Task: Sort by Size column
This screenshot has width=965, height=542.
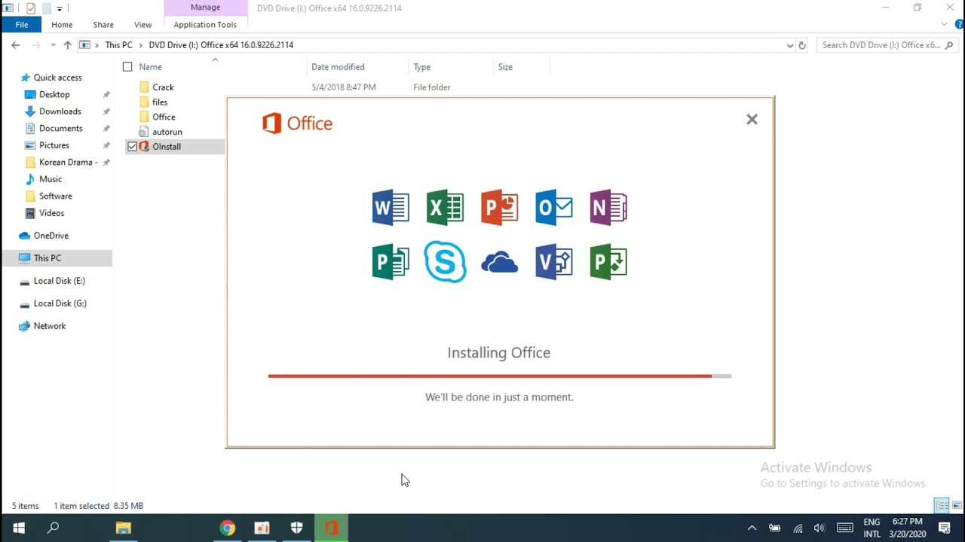Action: [x=505, y=67]
